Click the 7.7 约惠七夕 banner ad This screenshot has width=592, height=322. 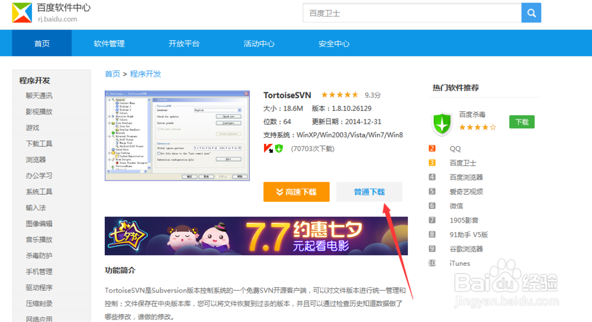coord(256,236)
